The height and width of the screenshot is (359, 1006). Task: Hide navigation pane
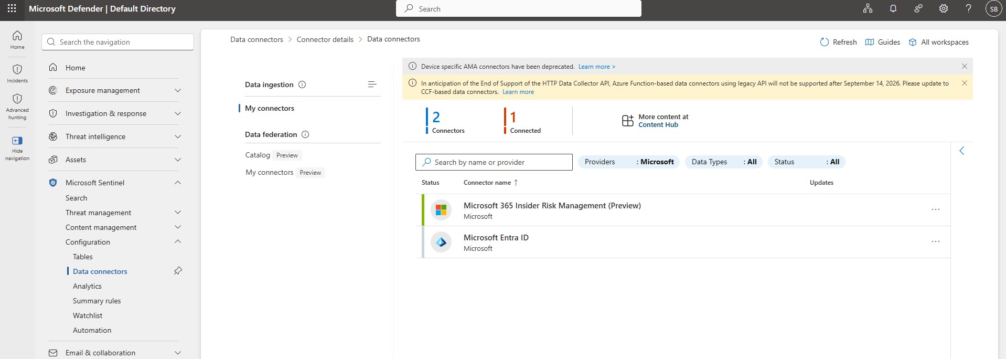(17, 147)
